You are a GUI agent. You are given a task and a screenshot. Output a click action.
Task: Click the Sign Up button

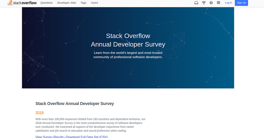tap(242, 3)
